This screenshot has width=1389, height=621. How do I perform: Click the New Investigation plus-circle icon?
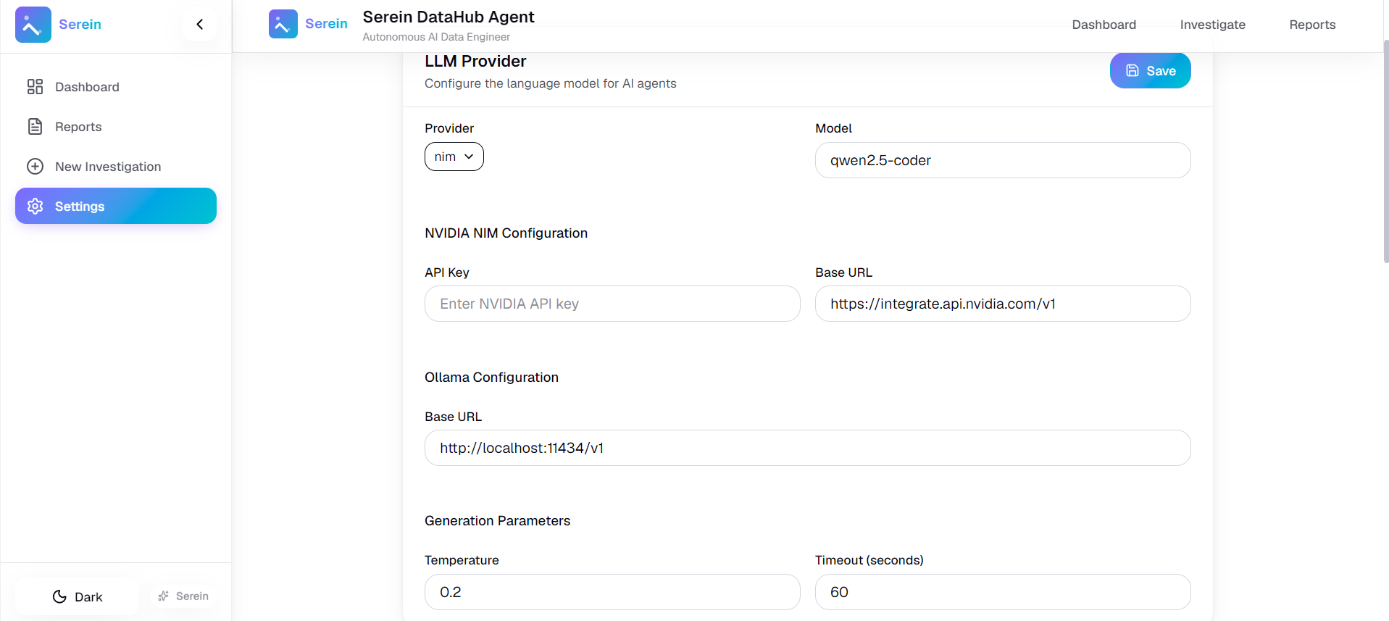[x=35, y=167]
